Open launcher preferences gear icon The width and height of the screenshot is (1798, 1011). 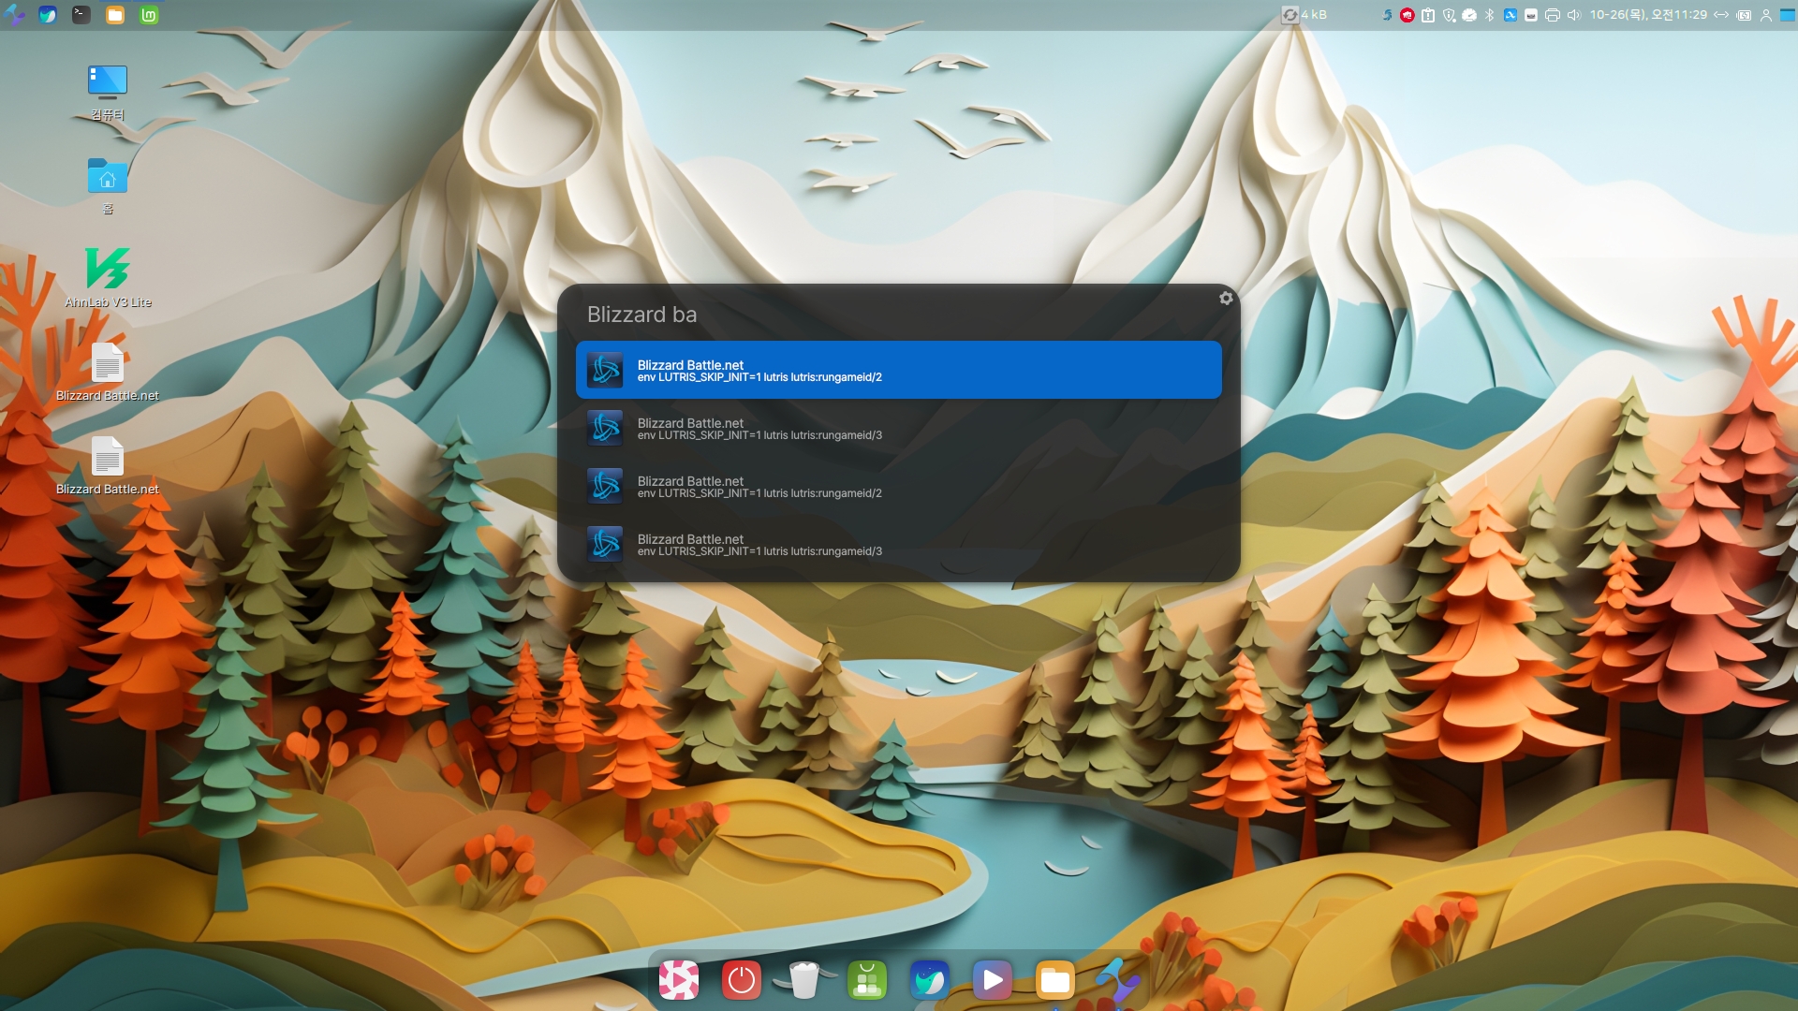1226,299
